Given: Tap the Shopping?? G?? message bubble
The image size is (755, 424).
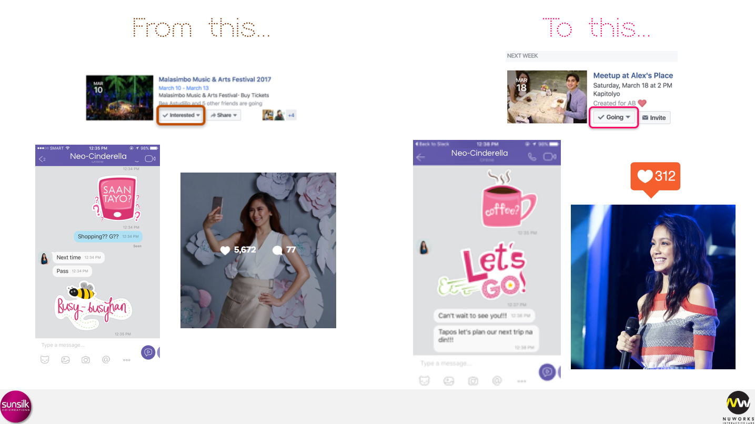Looking at the screenshot, I should (108, 237).
